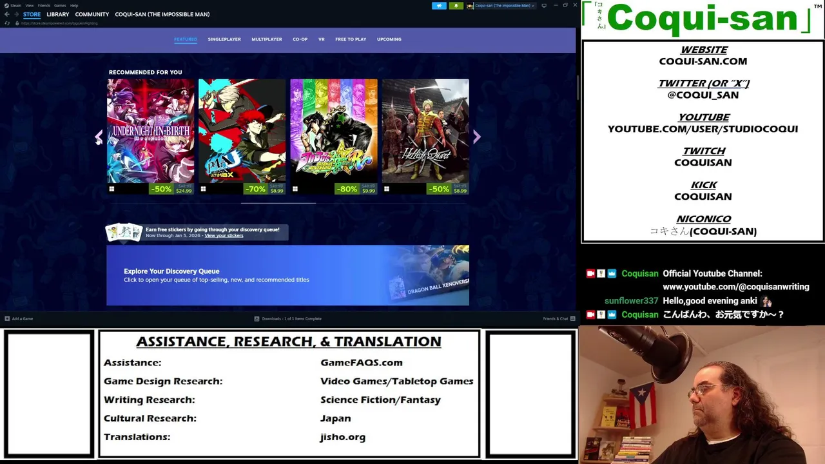Select the Free to Play tab
Viewport: 825px width, 464px height.
pyautogui.click(x=351, y=39)
